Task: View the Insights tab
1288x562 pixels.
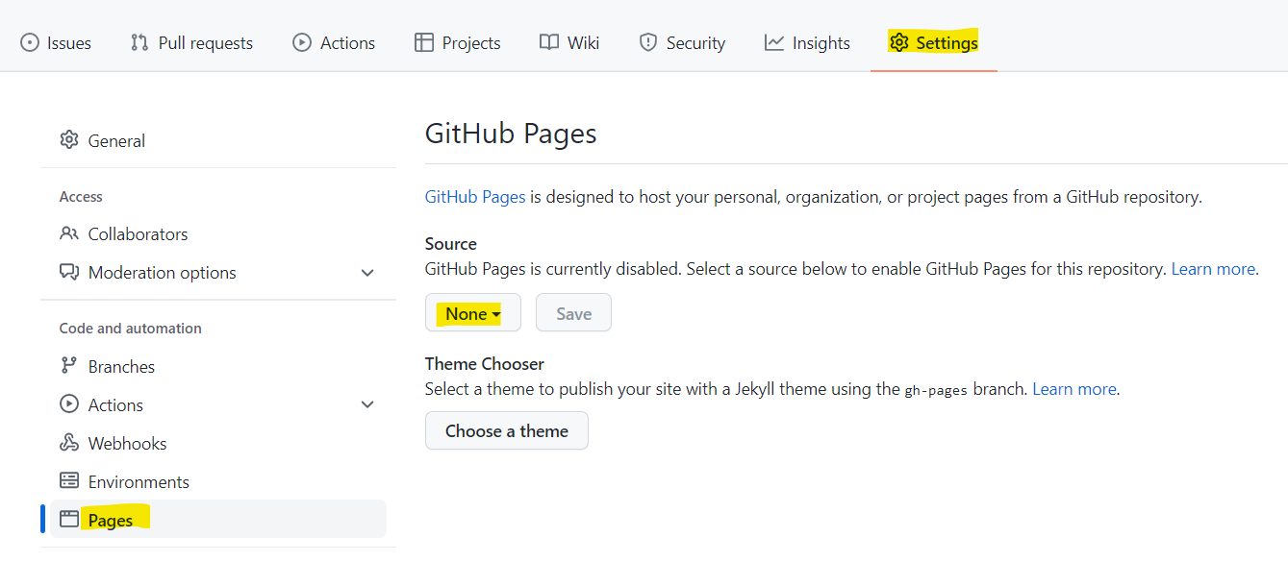Action: tap(807, 43)
